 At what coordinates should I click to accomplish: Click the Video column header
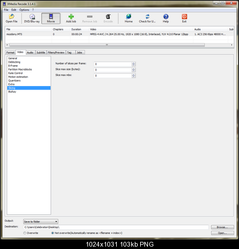pyautogui.click(x=141, y=29)
